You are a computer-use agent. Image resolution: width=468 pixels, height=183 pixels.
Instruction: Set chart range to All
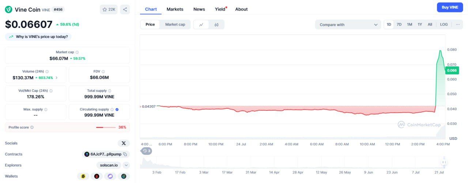click(x=430, y=24)
